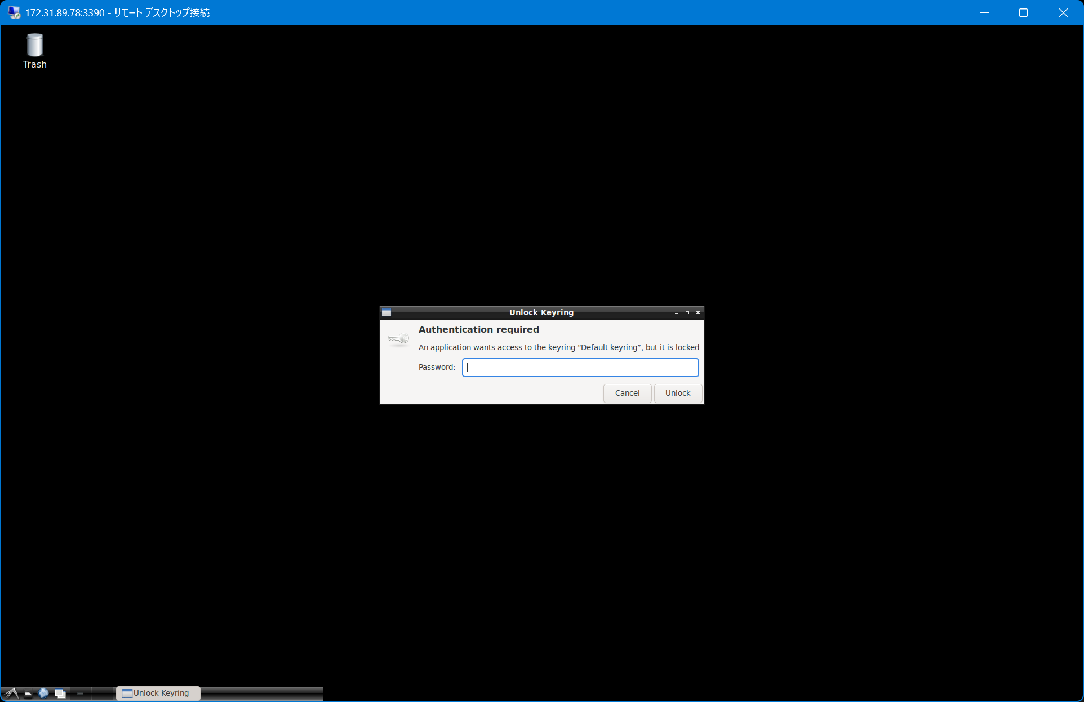
Task: Click the Unlock Keyring title bar text
Action: tap(541, 312)
